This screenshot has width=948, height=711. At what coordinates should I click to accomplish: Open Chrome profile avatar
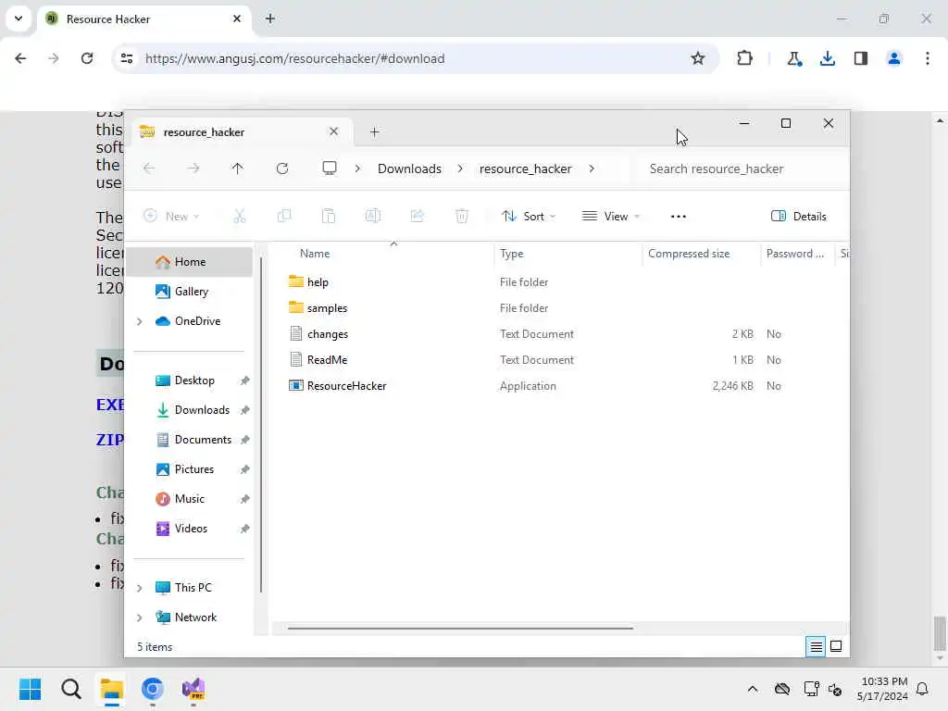pyautogui.click(x=894, y=58)
